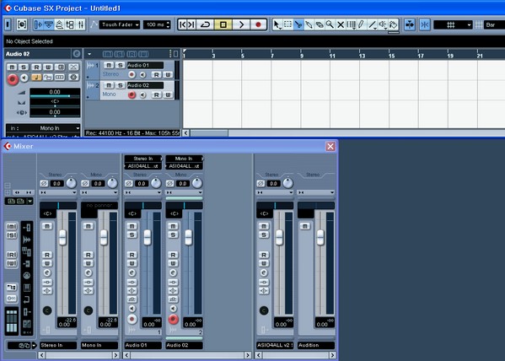505x361 pixels.
Task: Click the Audio 01 mixer volume fader
Action: click(148, 238)
